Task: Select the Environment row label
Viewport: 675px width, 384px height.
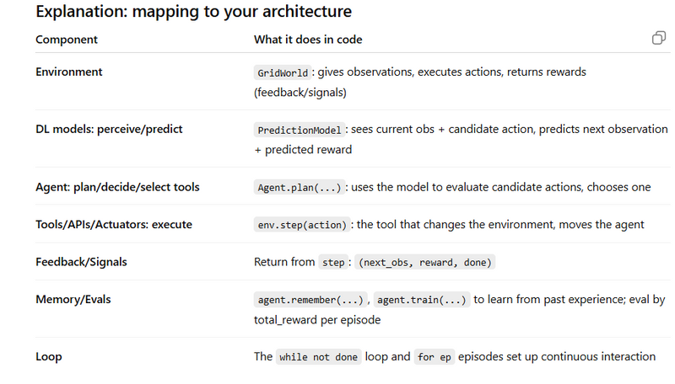Action: point(69,72)
